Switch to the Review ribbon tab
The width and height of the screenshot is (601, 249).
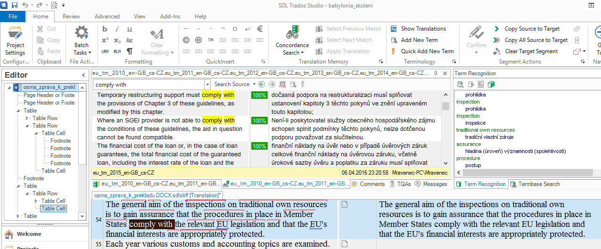[x=71, y=16]
